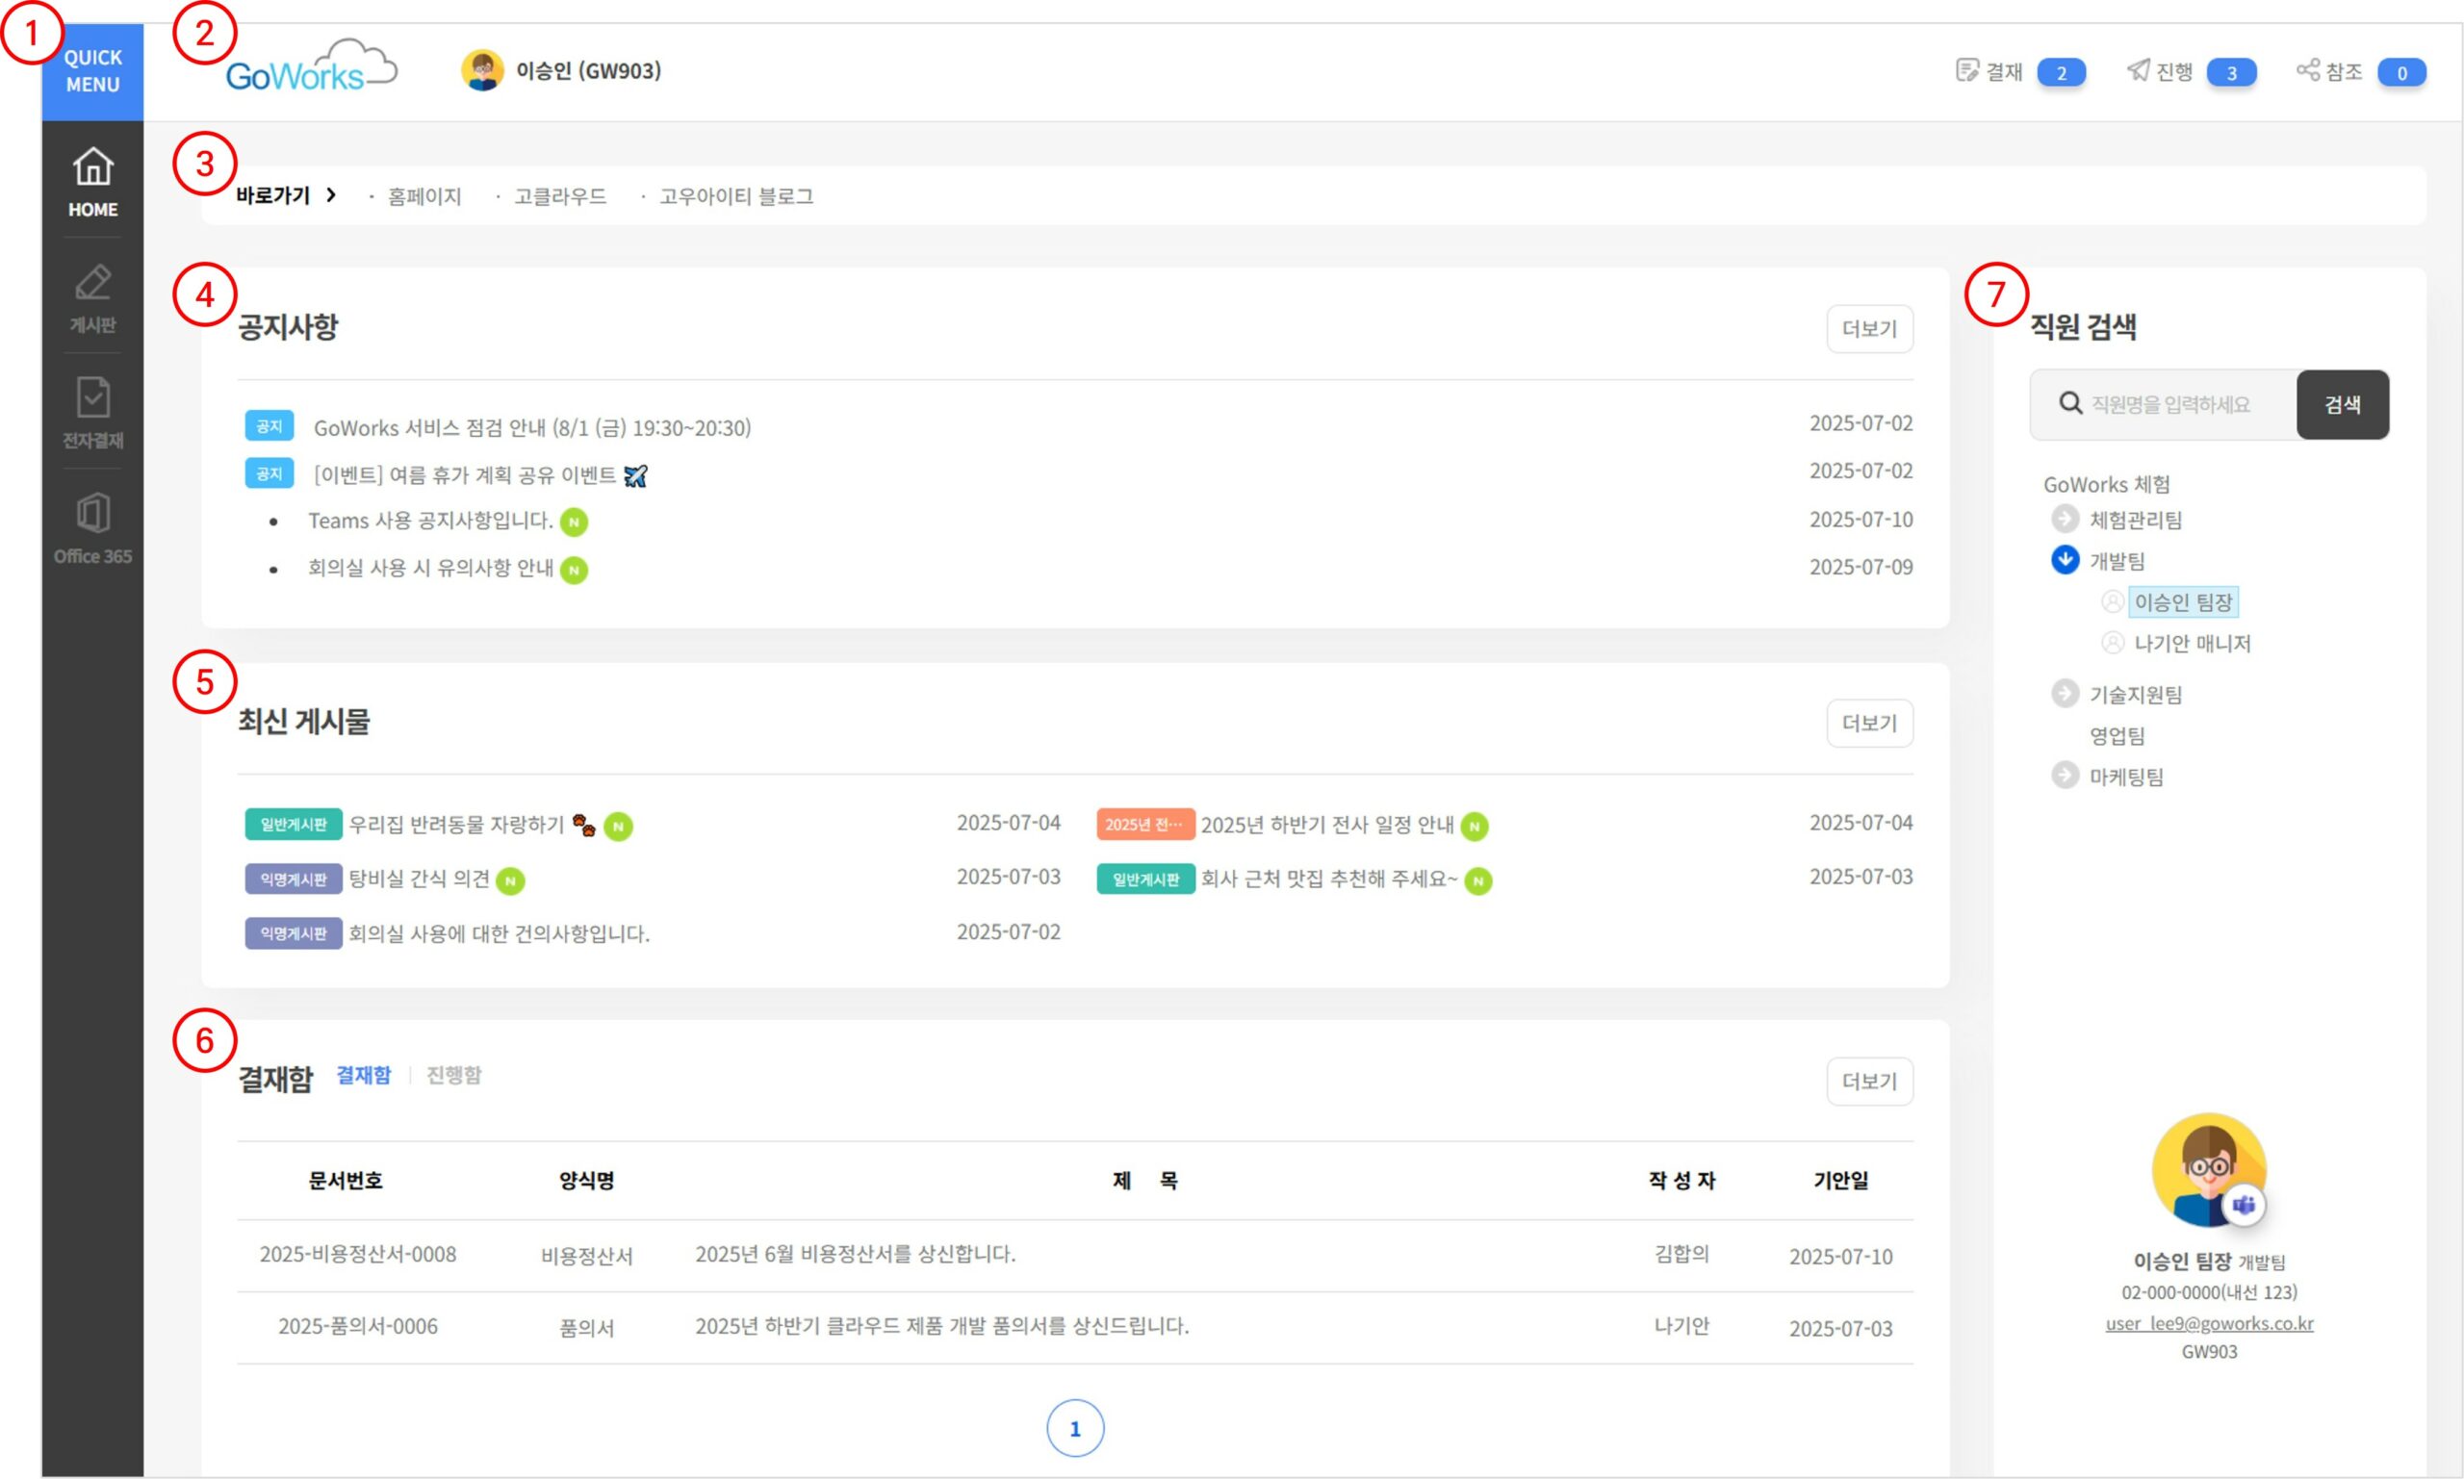
Task: Click the 참조 share icon in header
Action: pos(2307,71)
